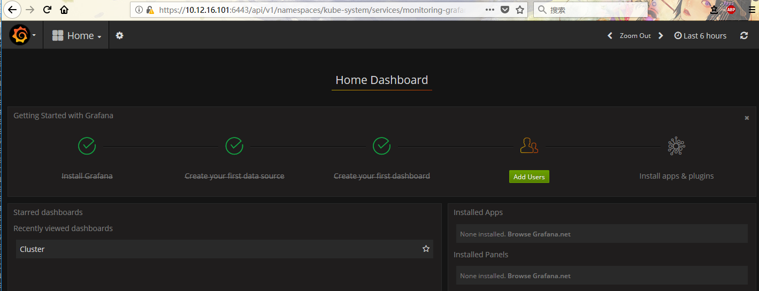Shift time range forward arrow
Screen dimensions: 759x291
(x=661, y=36)
